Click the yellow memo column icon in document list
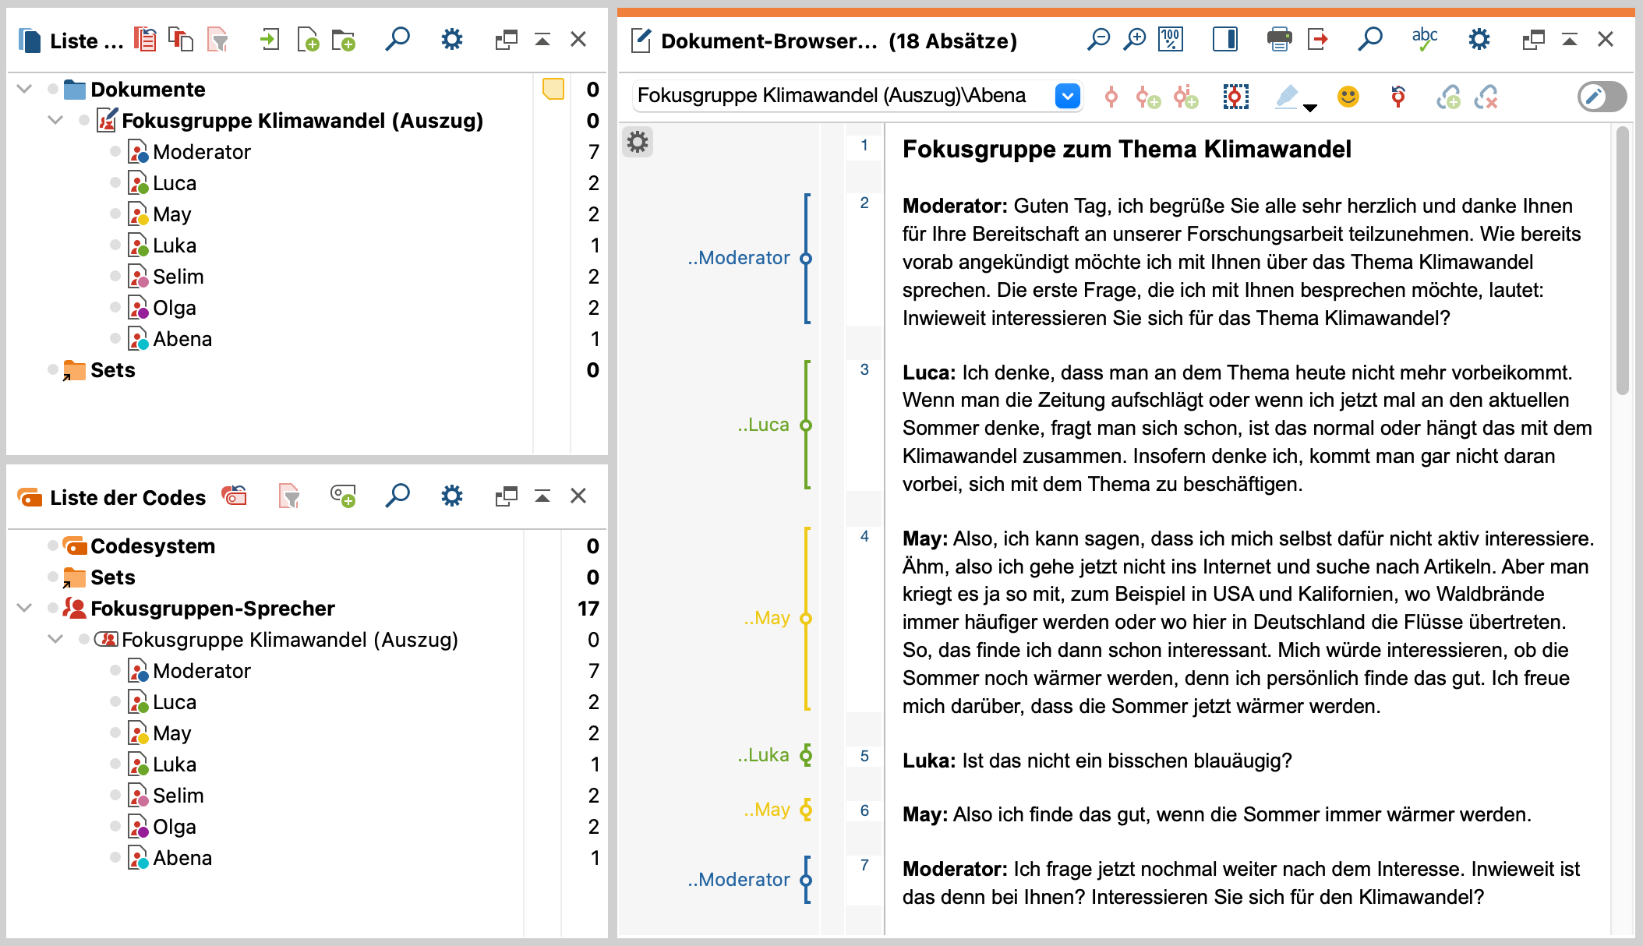 tap(553, 90)
